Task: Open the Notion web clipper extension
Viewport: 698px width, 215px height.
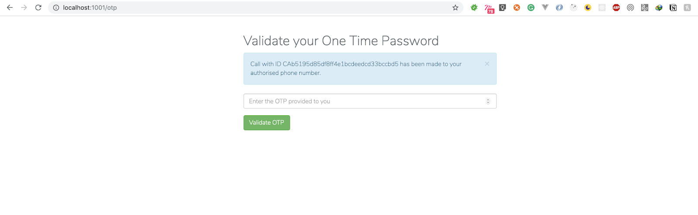Action: 673,7
